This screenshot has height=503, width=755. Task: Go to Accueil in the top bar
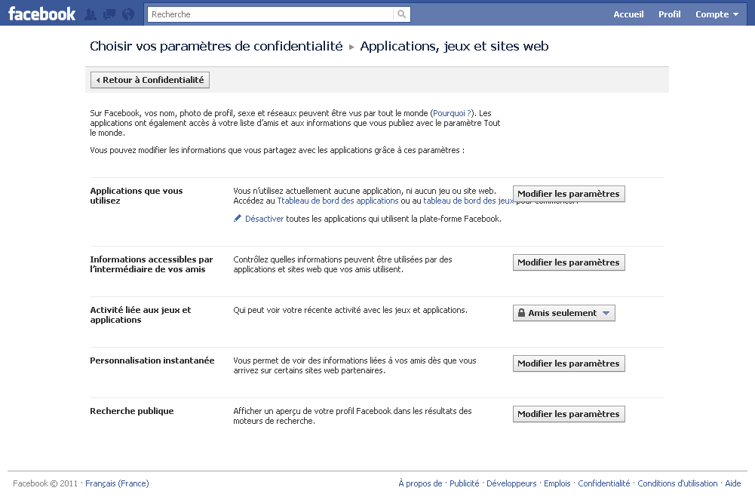[628, 14]
